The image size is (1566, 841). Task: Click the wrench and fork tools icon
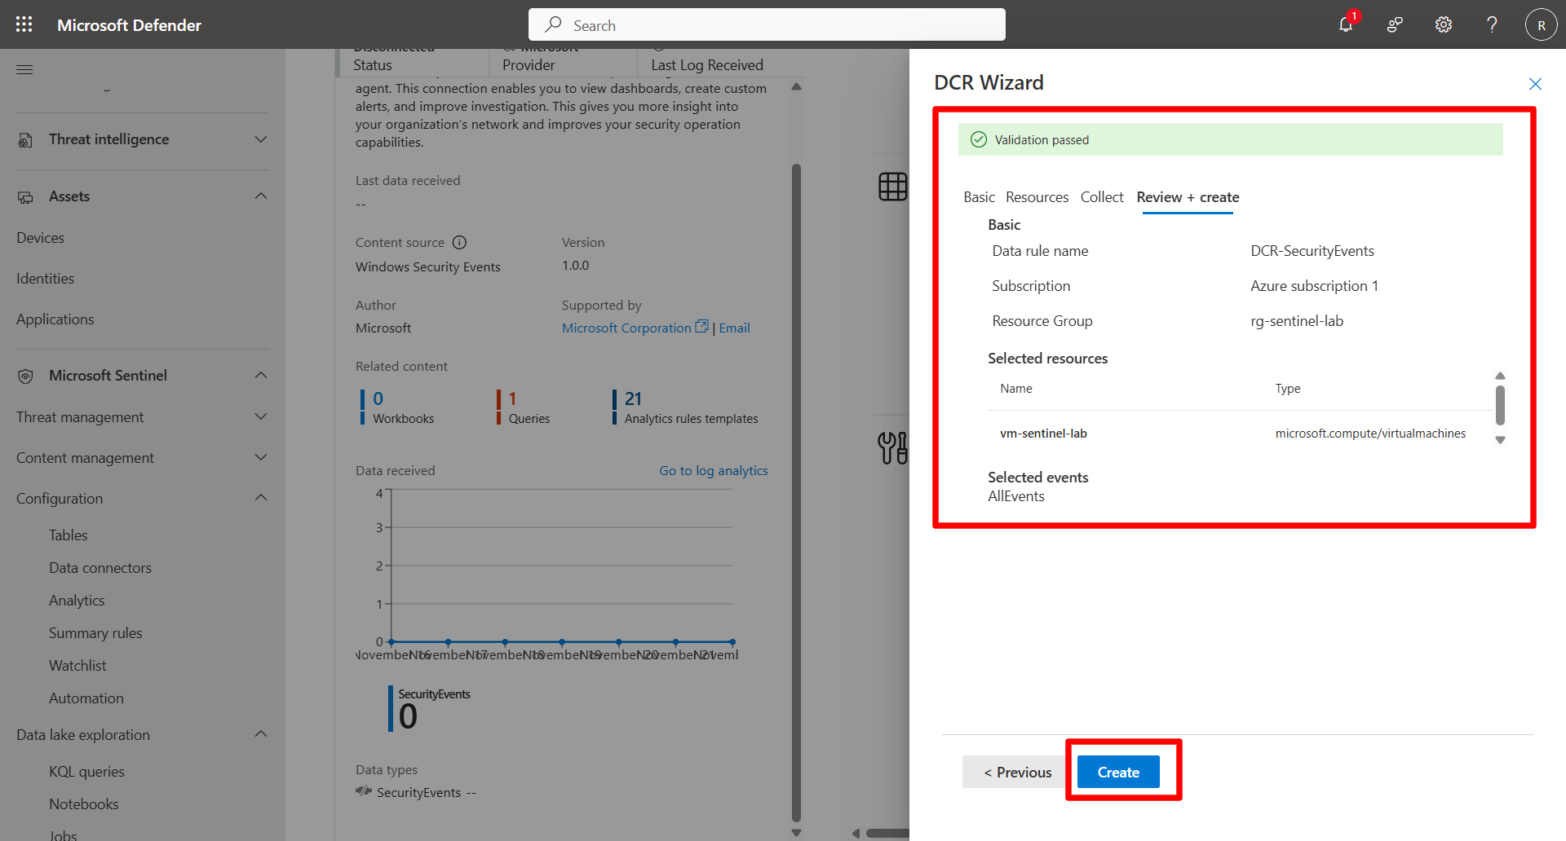(x=892, y=448)
